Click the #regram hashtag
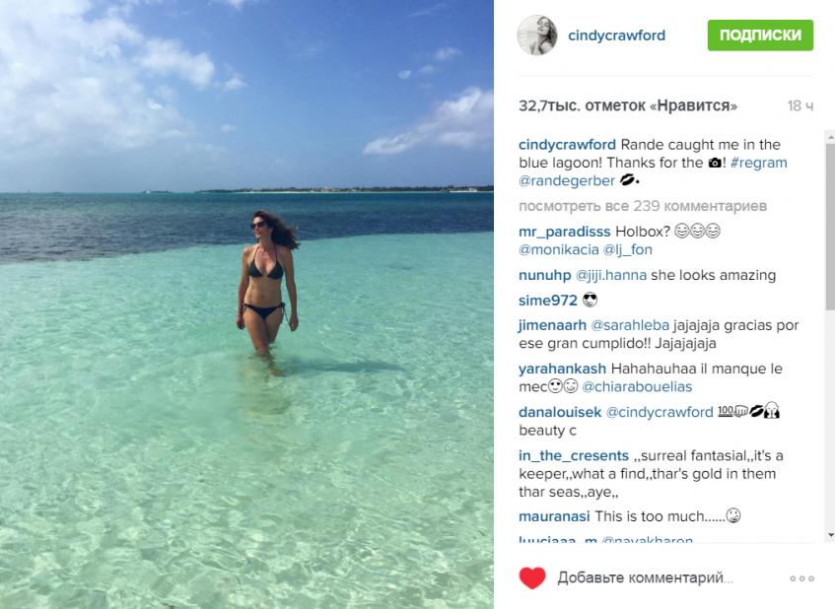The height and width of the screenshot is (609, 835). pyautogui.click(x=758, y=163)
